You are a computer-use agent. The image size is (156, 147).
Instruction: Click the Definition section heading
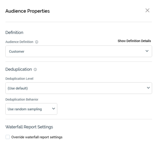point(14,32)
